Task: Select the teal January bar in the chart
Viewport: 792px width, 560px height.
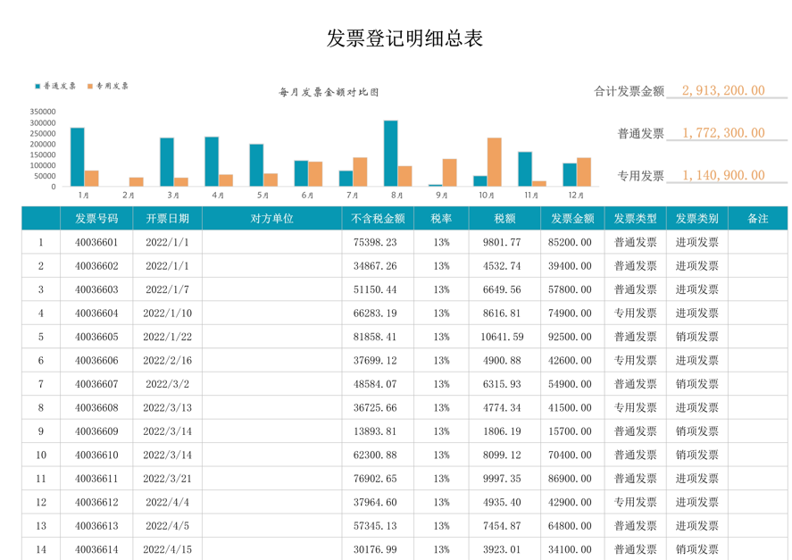Action: pyautogui.click(x=77, y=156)
